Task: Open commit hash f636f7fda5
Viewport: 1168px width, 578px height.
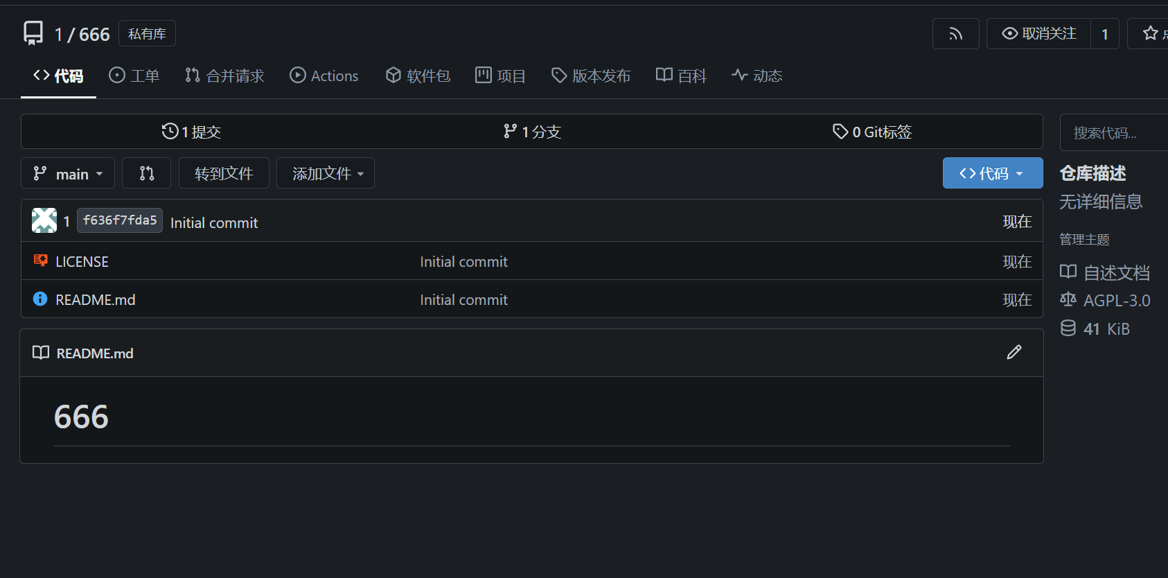Action: coord(120,220)
